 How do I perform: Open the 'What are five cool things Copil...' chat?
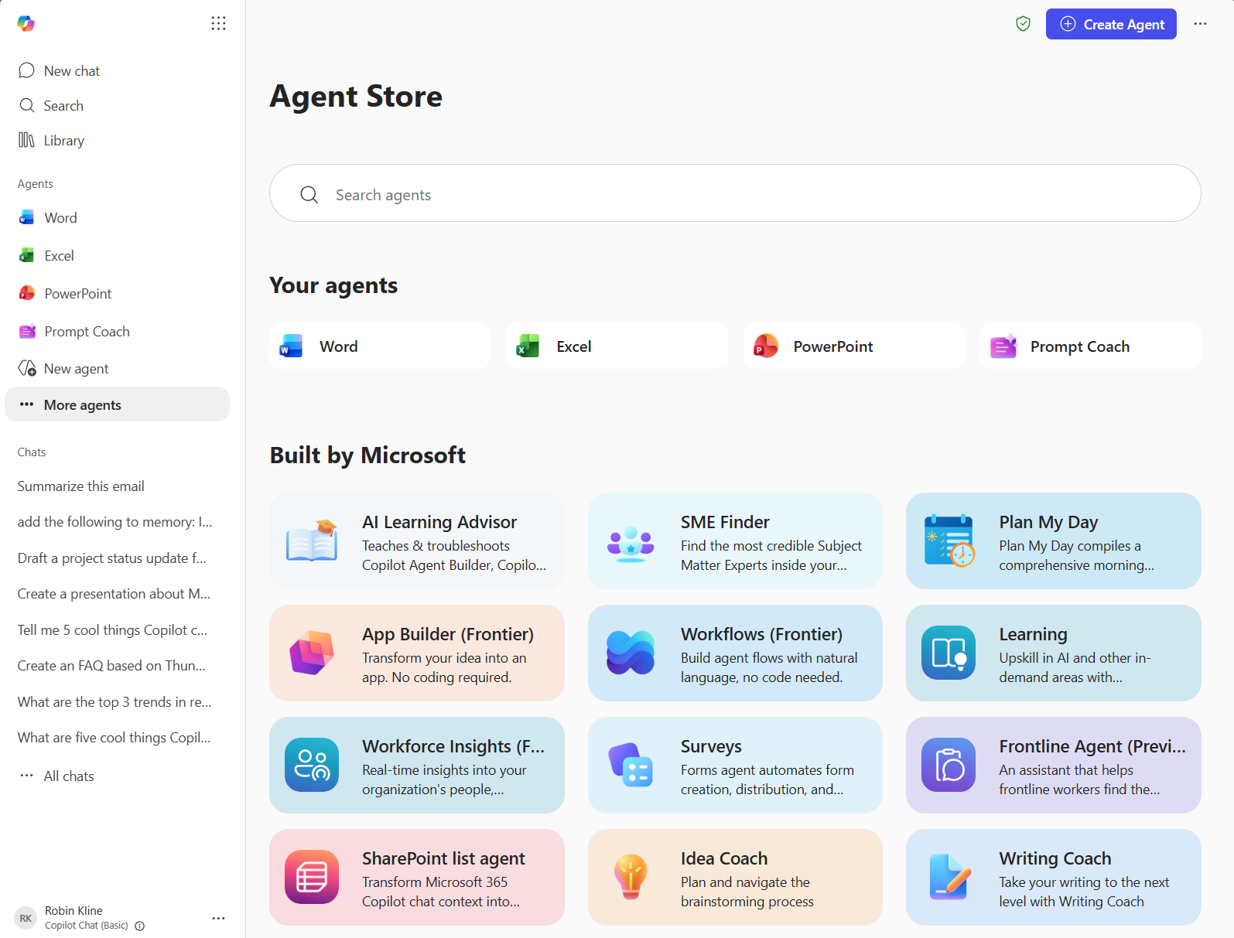[x=117, y=737]
